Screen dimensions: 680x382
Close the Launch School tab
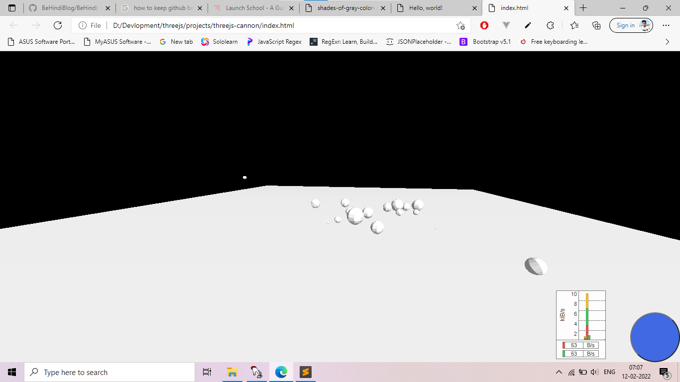(291, 8)
